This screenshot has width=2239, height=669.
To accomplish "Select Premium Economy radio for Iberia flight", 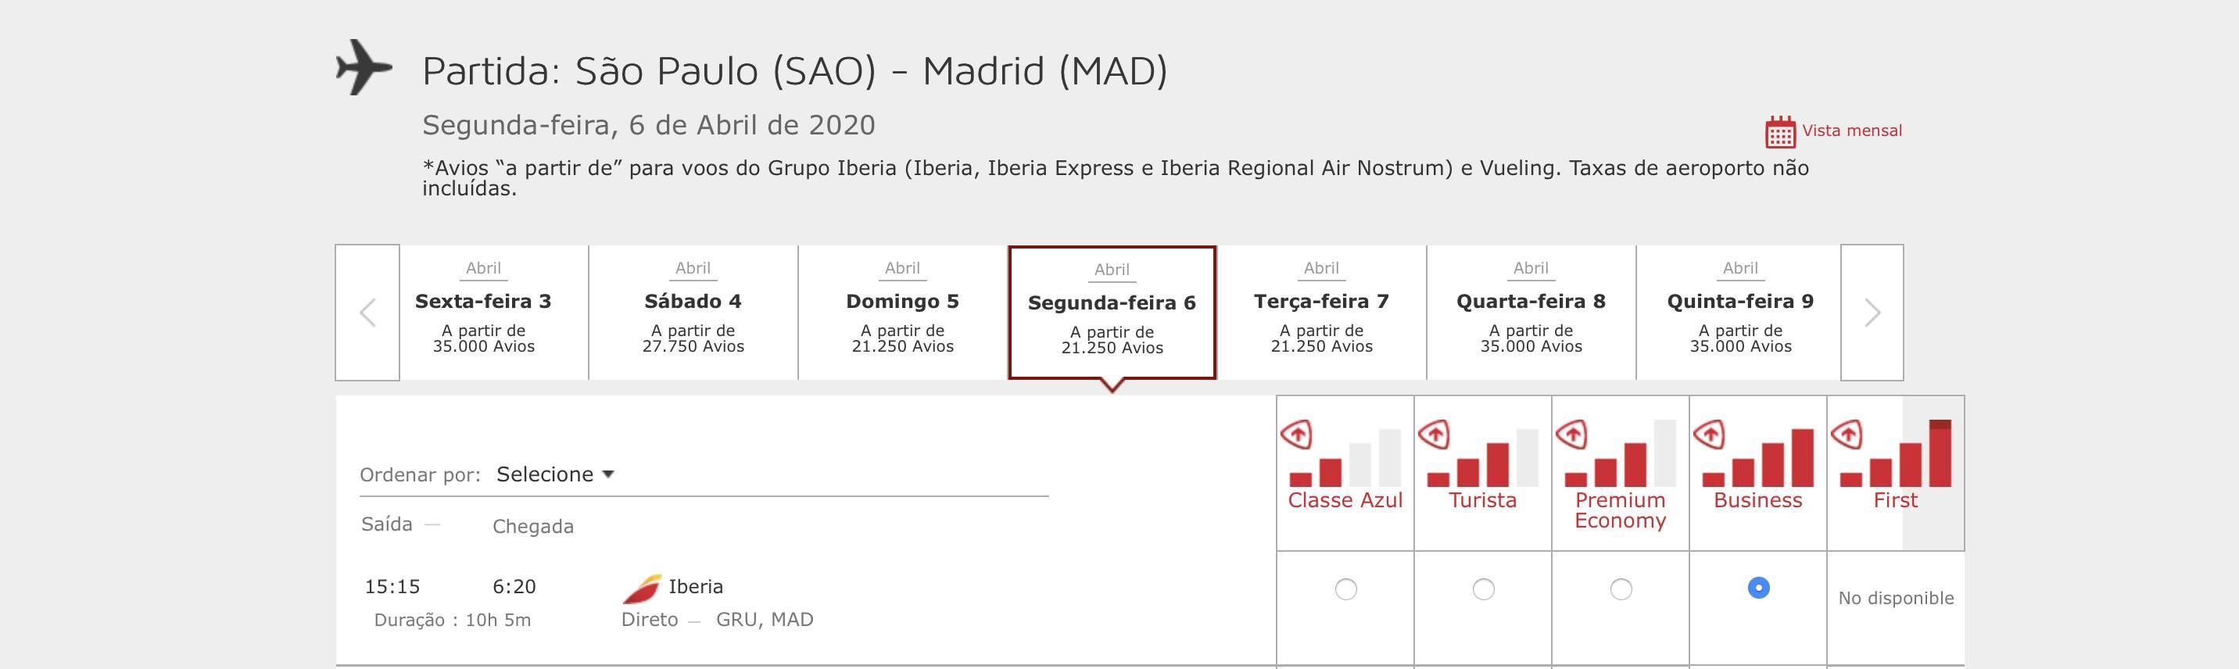I will 1621,589.
